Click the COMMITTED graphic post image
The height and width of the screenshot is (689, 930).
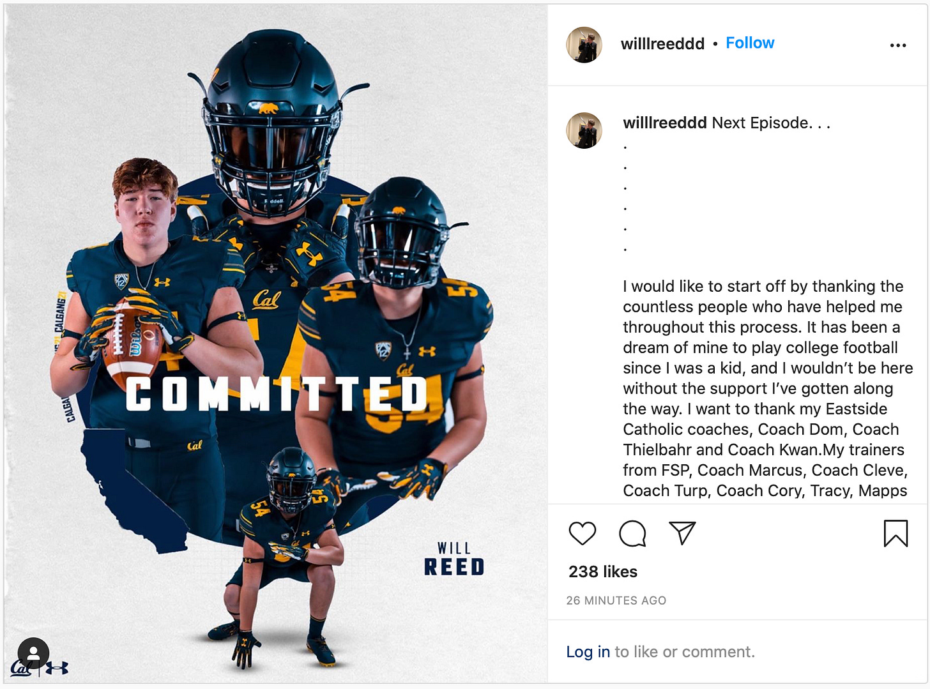[x=276, y=344]
